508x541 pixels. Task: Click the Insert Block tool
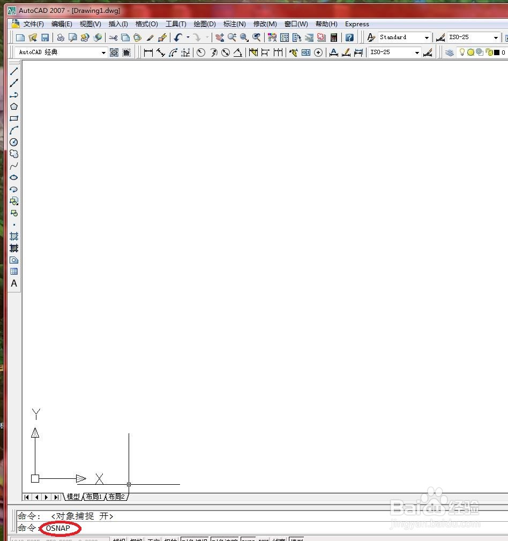[x=14, y=201]
